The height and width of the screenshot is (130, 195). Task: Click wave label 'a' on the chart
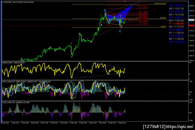(x=101, y=25)
